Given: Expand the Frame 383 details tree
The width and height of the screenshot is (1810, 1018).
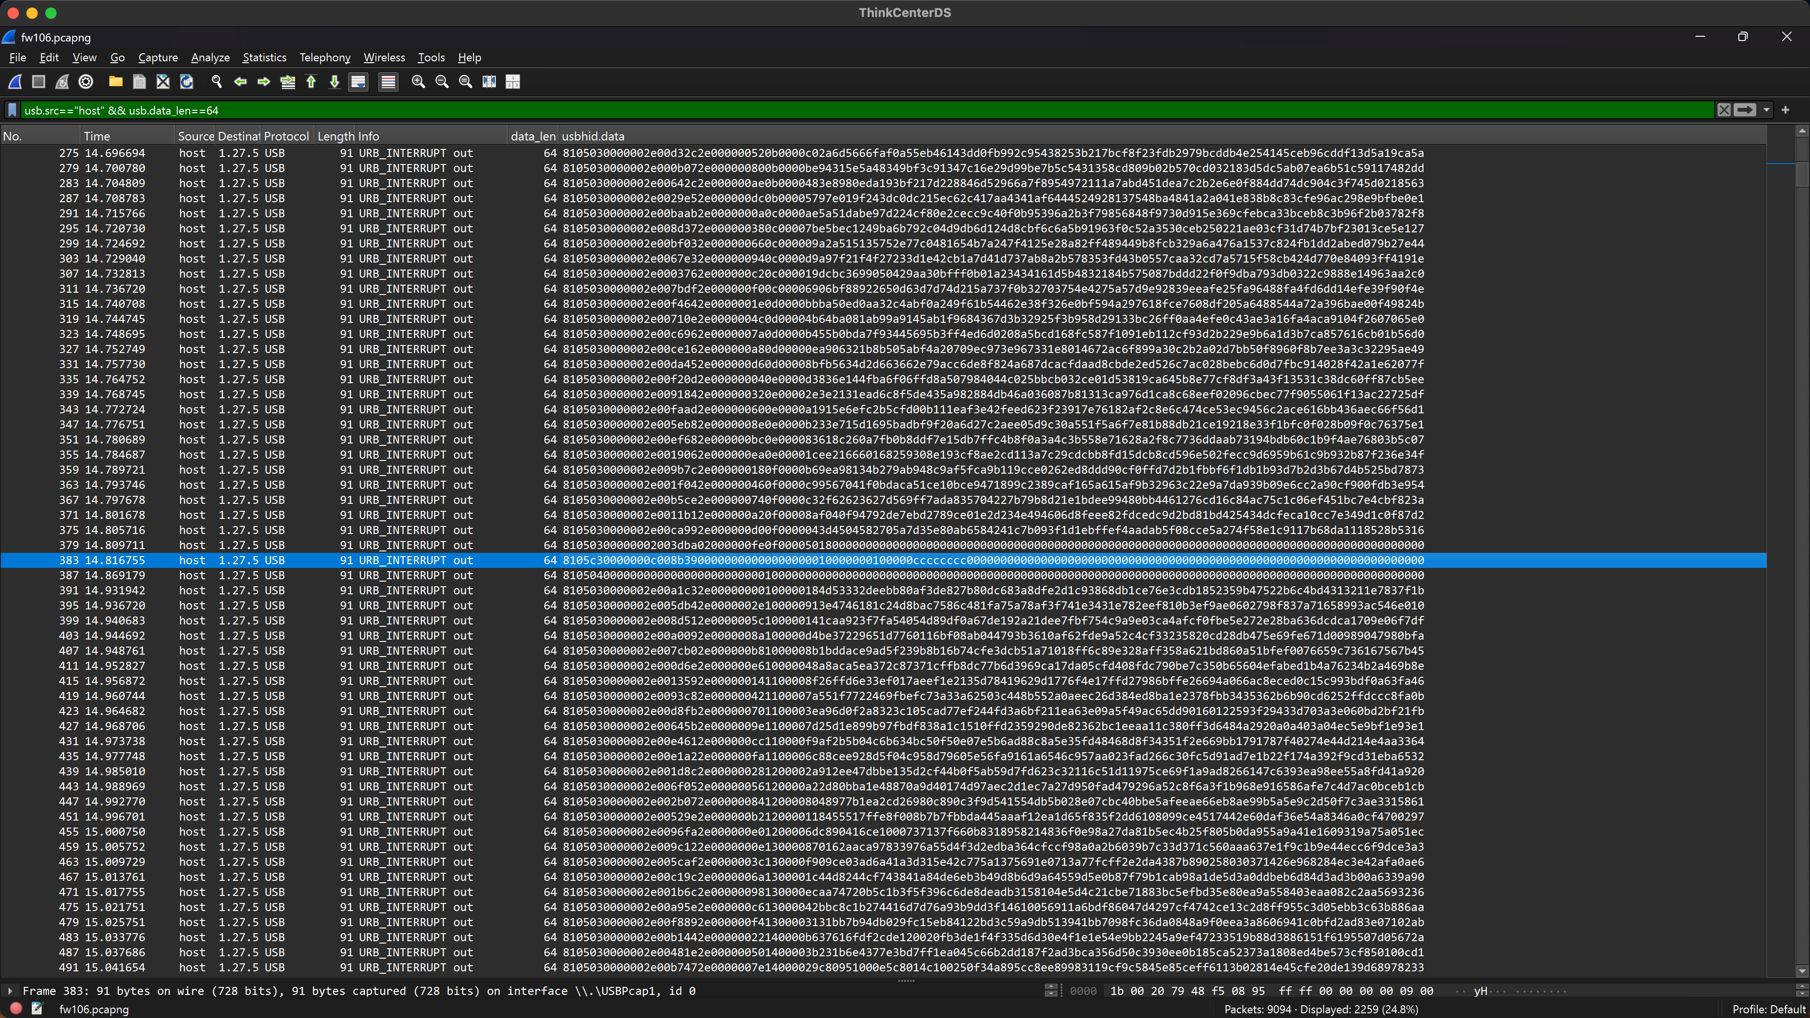Looking at the screenshot, I should [x=10, y=991].
